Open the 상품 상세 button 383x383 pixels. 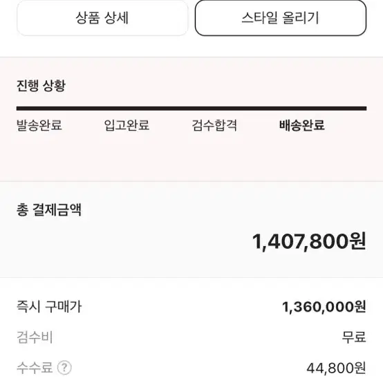tap(102, 18)
